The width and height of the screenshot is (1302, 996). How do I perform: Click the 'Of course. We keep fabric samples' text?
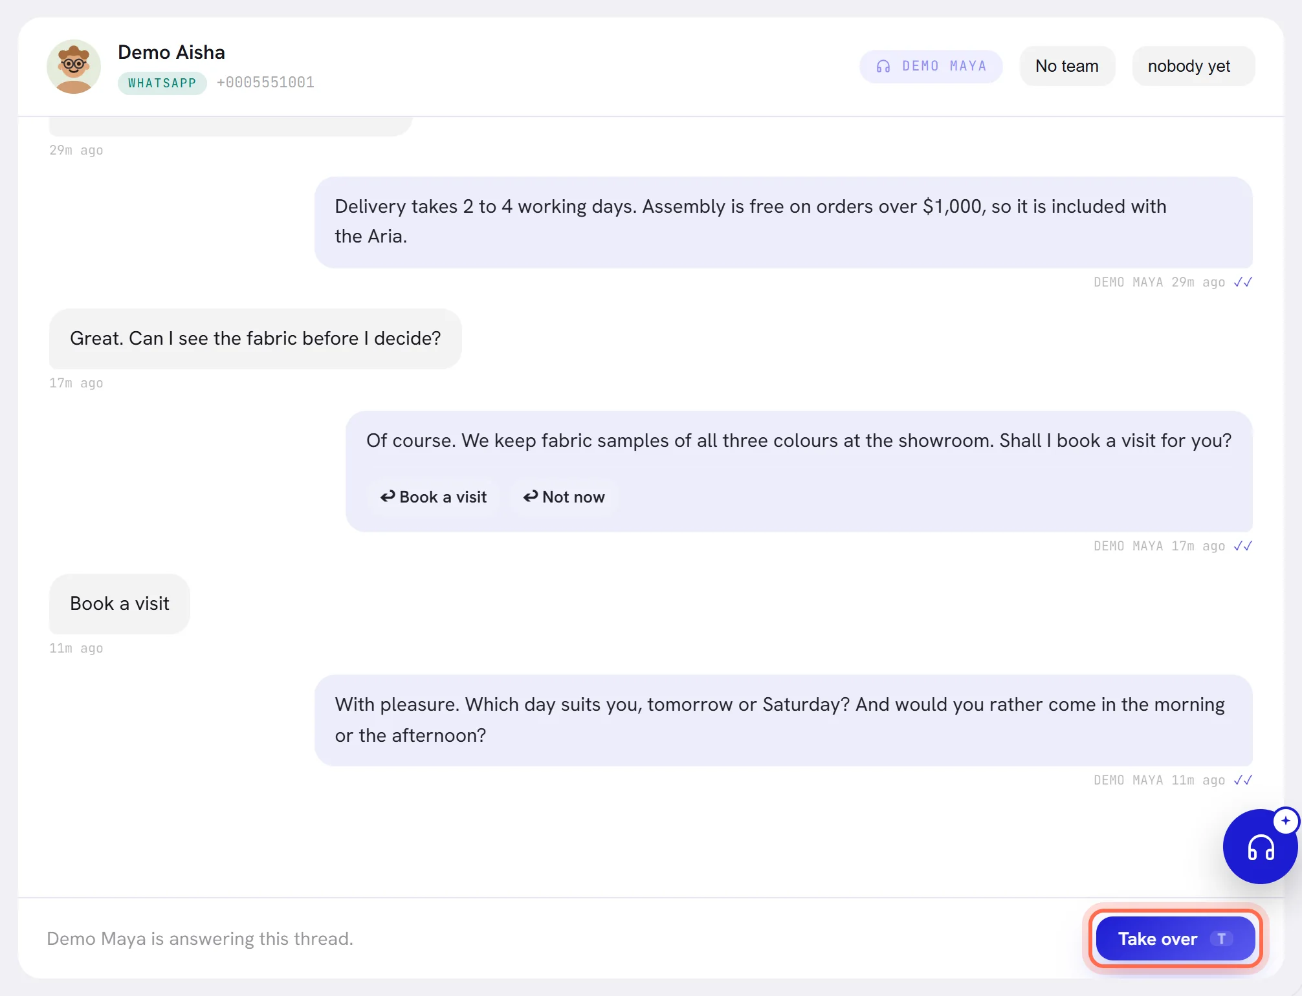799,440
